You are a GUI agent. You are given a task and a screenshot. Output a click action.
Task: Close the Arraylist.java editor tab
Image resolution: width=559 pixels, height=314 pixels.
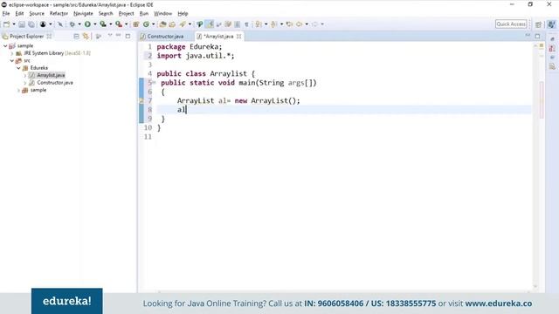[x=238, y=37]
